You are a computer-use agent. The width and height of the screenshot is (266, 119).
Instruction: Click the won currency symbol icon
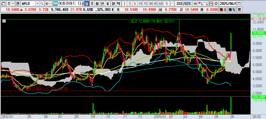pyautogui.click(x=196, y=3)
